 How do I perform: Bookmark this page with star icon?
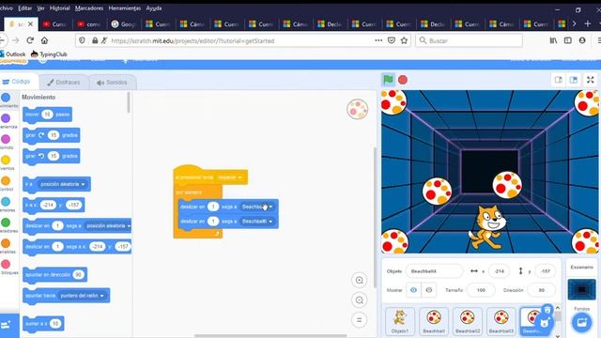click(404, 40)
